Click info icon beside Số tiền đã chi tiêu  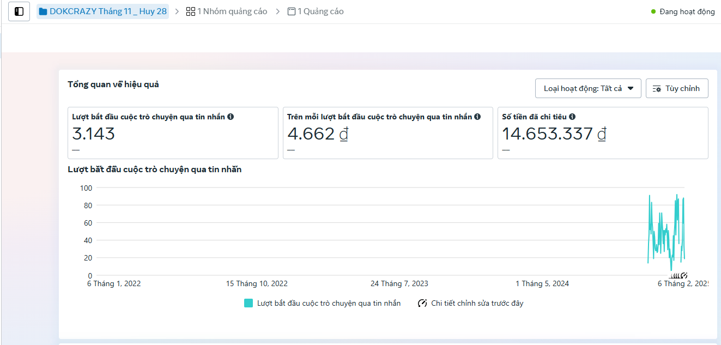572,117
